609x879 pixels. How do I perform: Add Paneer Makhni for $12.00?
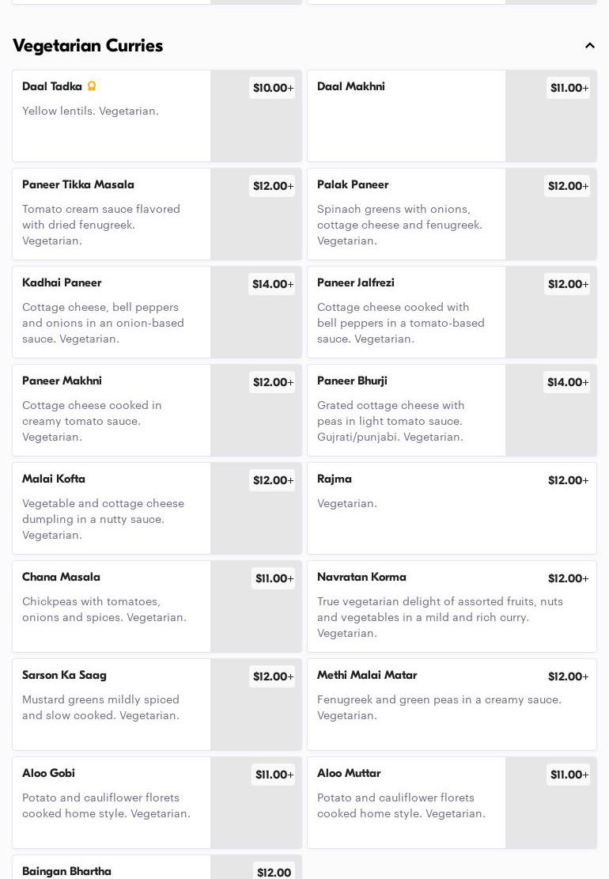point(273,382)
